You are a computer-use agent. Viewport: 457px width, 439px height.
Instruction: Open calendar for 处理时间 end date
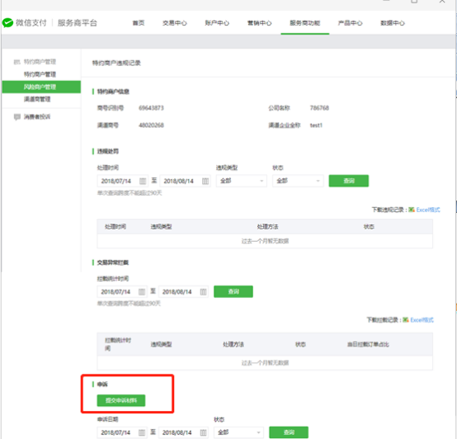[x=205, y=181]
